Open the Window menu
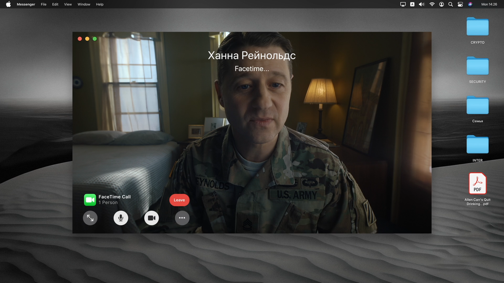Image resolution: width=504 pixels, height=283 pixels. 84,4
